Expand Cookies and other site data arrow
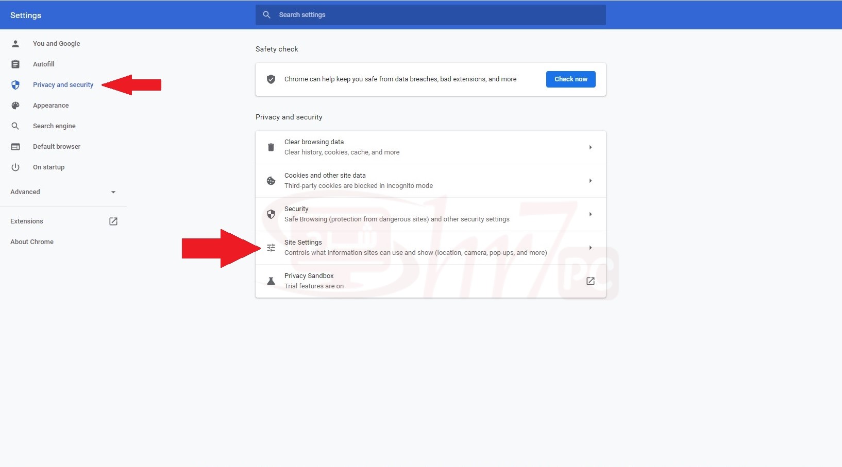 (591, 181)
